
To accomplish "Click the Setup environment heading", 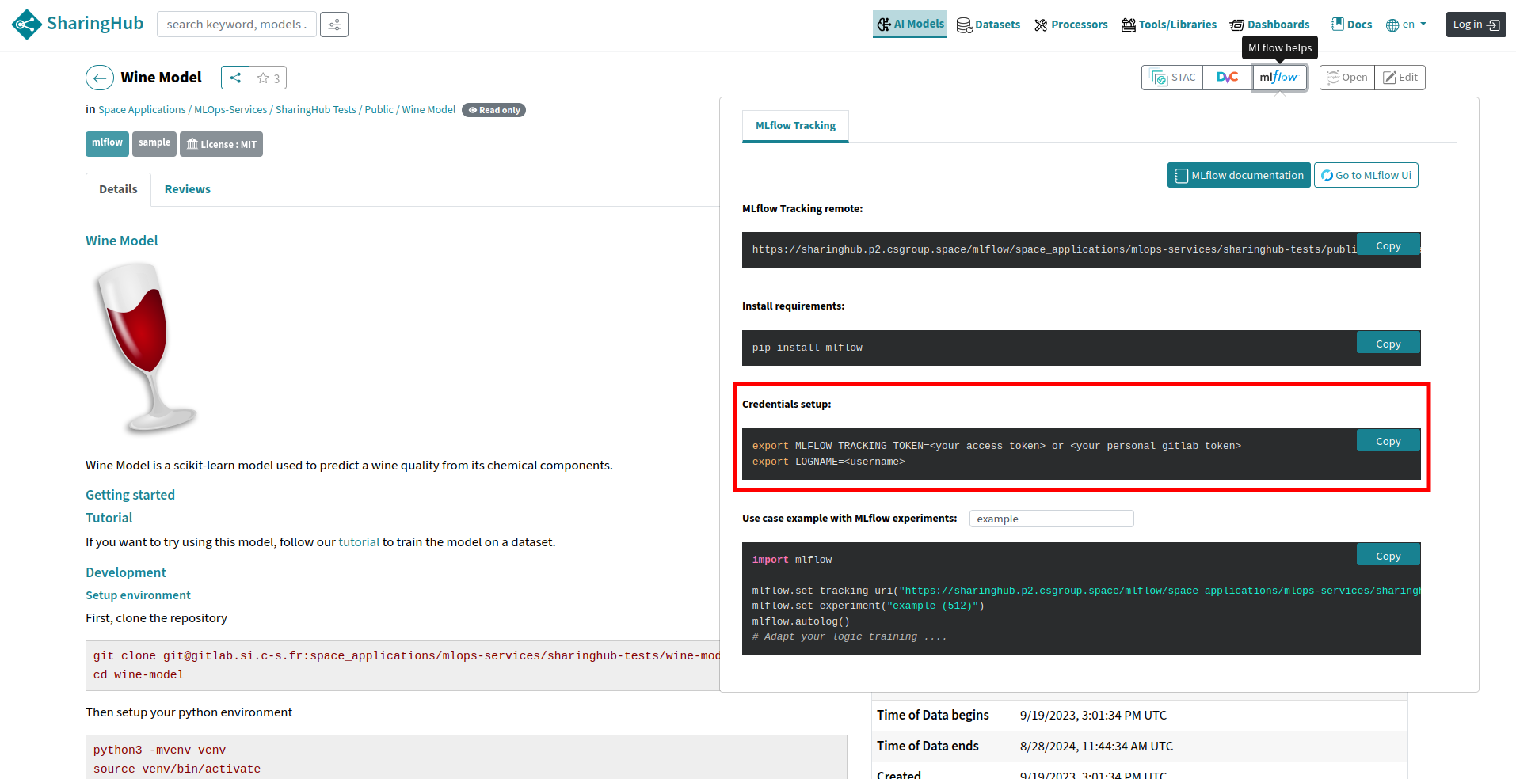I will (138, 595).
